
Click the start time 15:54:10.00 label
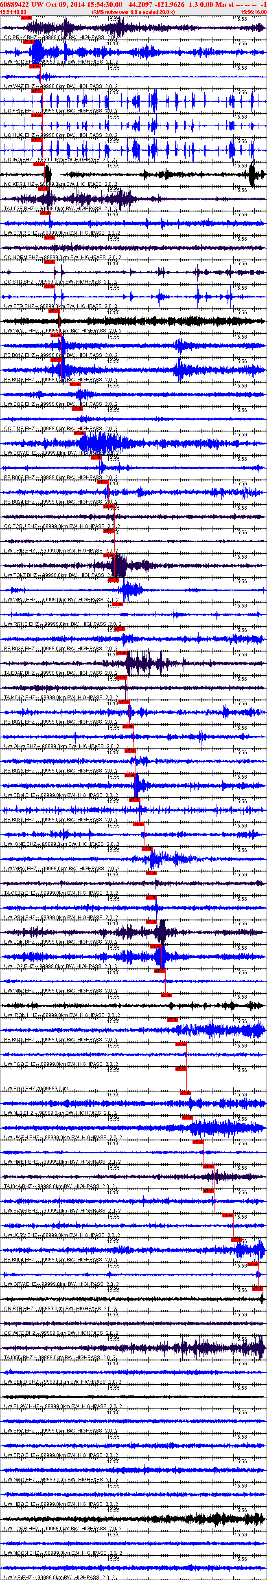[x=13, y=12]
